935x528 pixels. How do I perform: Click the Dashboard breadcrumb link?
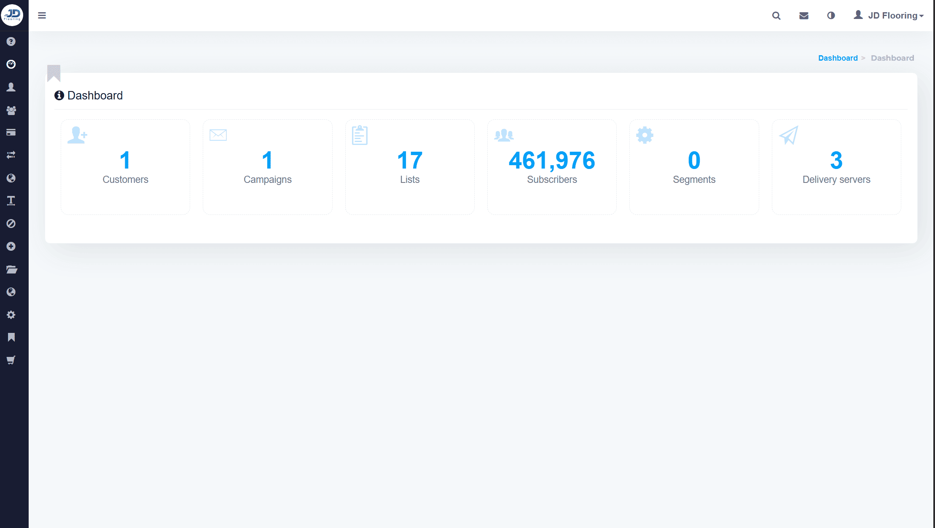click(838, 58)
